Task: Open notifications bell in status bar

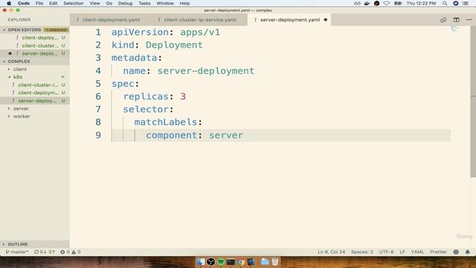Action: pos(468,252)
